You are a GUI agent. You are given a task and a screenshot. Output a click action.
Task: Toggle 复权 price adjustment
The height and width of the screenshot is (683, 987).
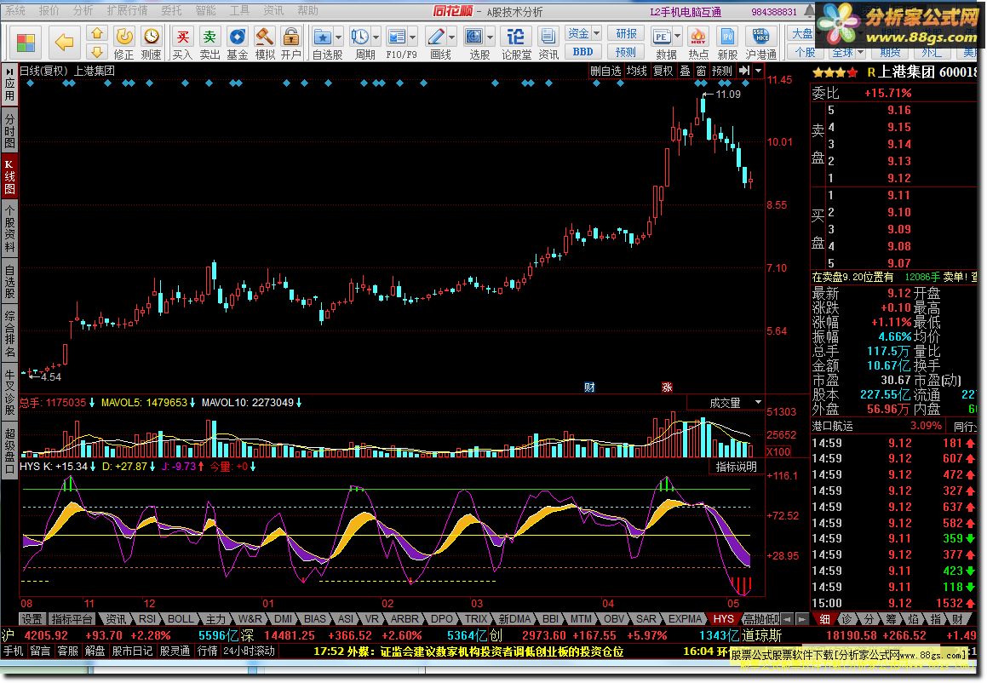[x=663, y=71]
